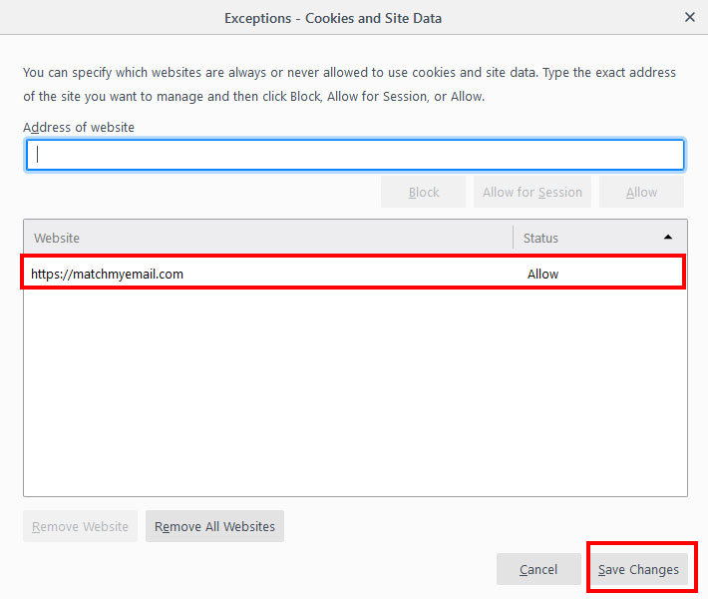The height and width of the screenshot is (599, 708).
Task: Click the sort arrow in Status header
Action: tap(667, 238)
